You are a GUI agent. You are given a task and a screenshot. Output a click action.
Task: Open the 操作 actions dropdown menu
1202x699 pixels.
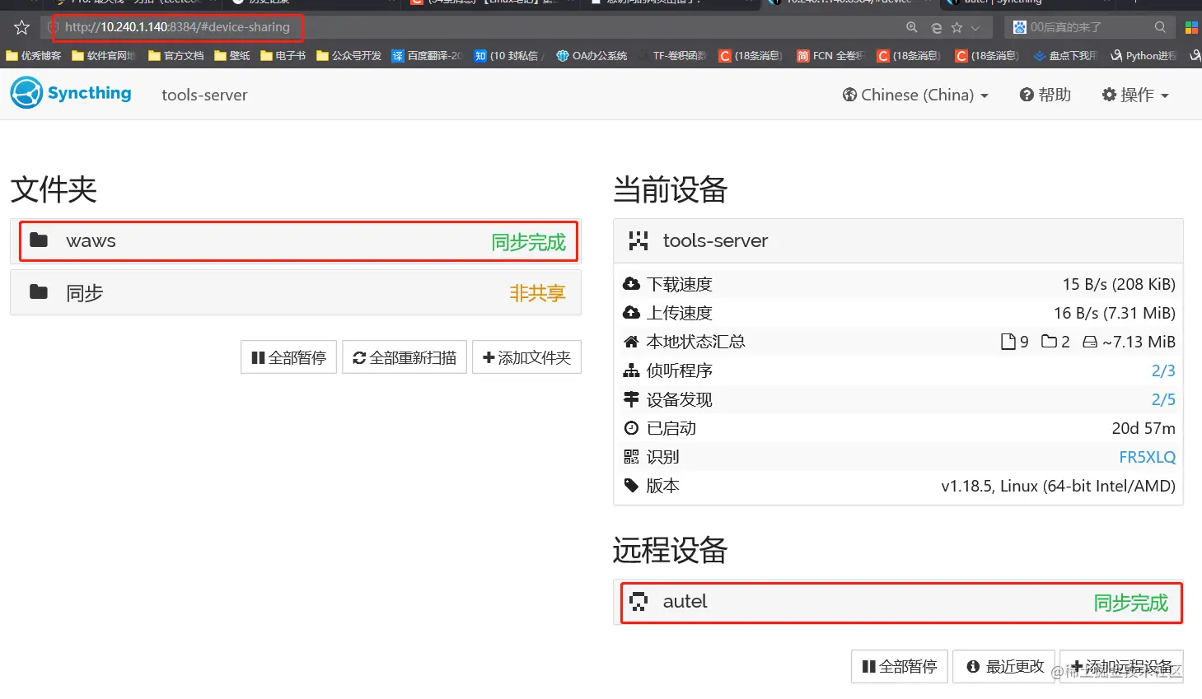pyautogui.click(x=1135, y=95)
